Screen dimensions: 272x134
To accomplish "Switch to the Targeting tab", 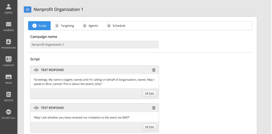I will point(64,26).
